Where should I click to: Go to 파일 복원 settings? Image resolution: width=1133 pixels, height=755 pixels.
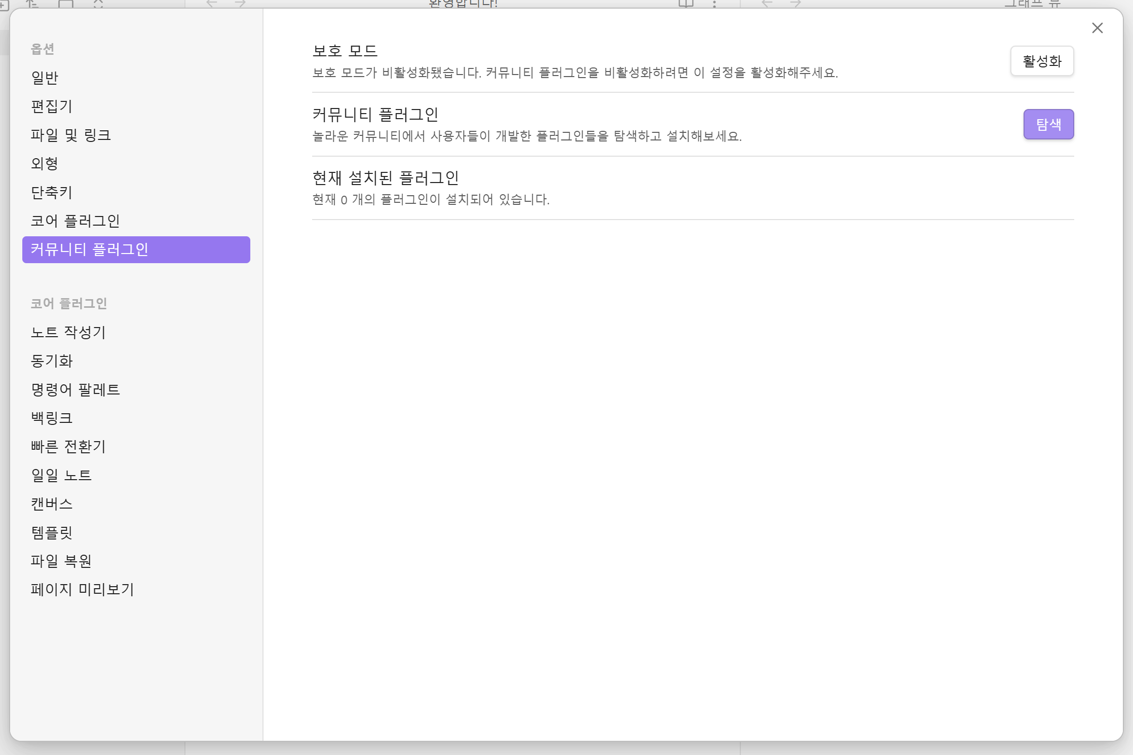pyautogui.click(x=61, y=561)
